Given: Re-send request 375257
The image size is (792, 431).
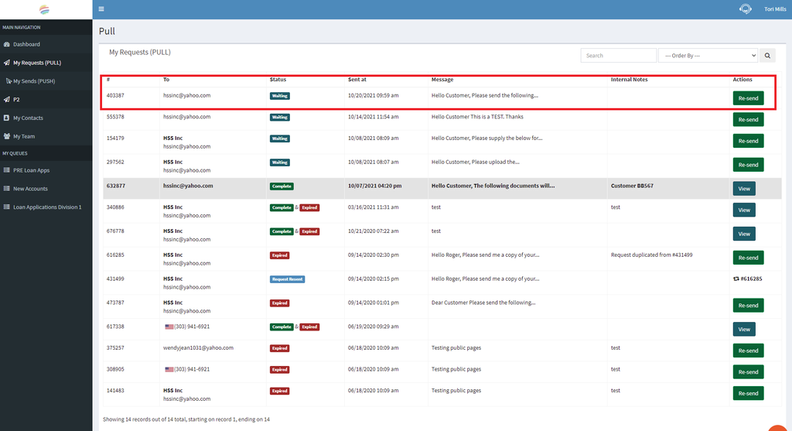Looking at the screenshot, I should tap(748, 351).
